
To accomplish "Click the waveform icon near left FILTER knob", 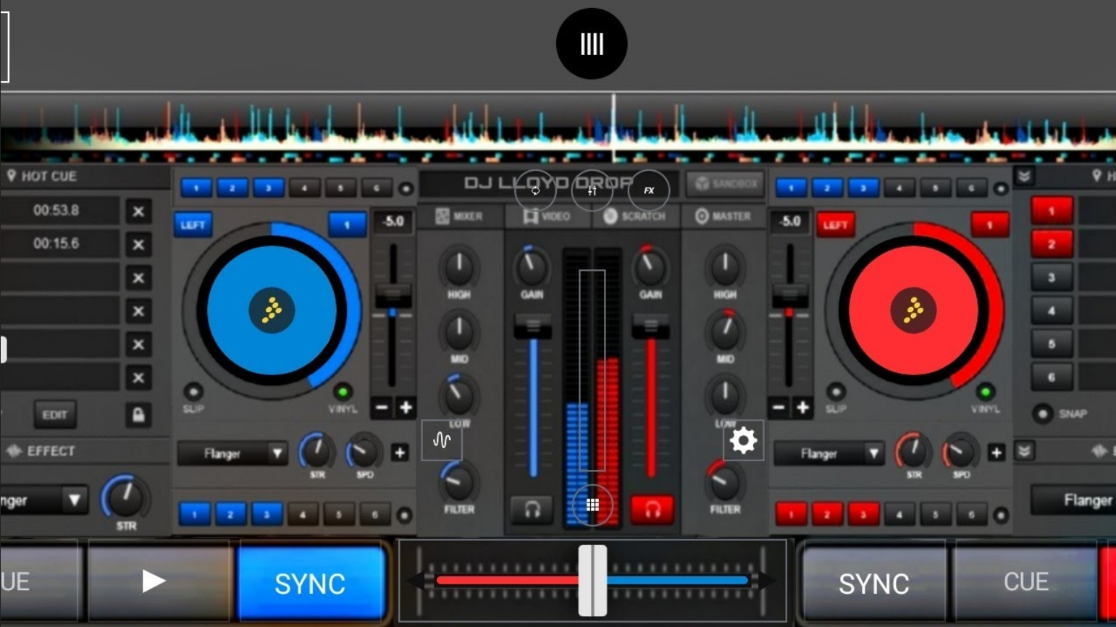I will (441, 439).
